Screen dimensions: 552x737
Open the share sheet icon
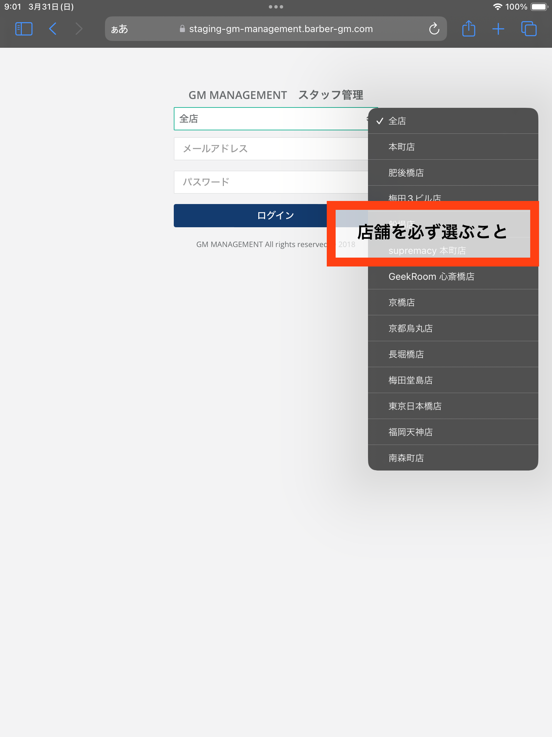coord(469,29)
